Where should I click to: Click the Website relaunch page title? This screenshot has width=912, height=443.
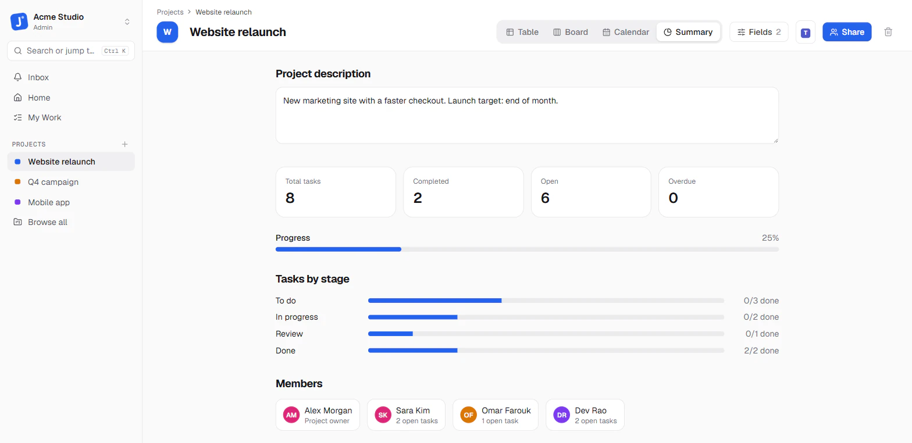tap(238, 32)
